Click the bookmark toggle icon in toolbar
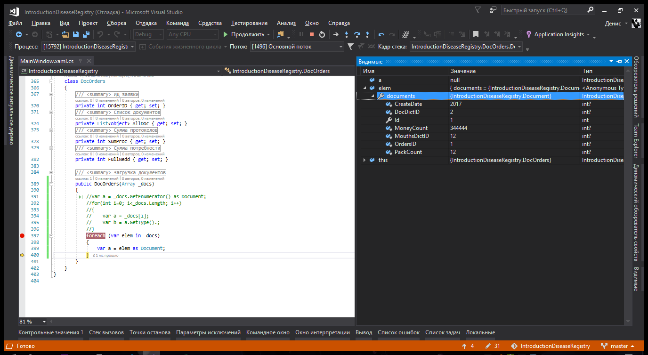 tap(476, 34)
